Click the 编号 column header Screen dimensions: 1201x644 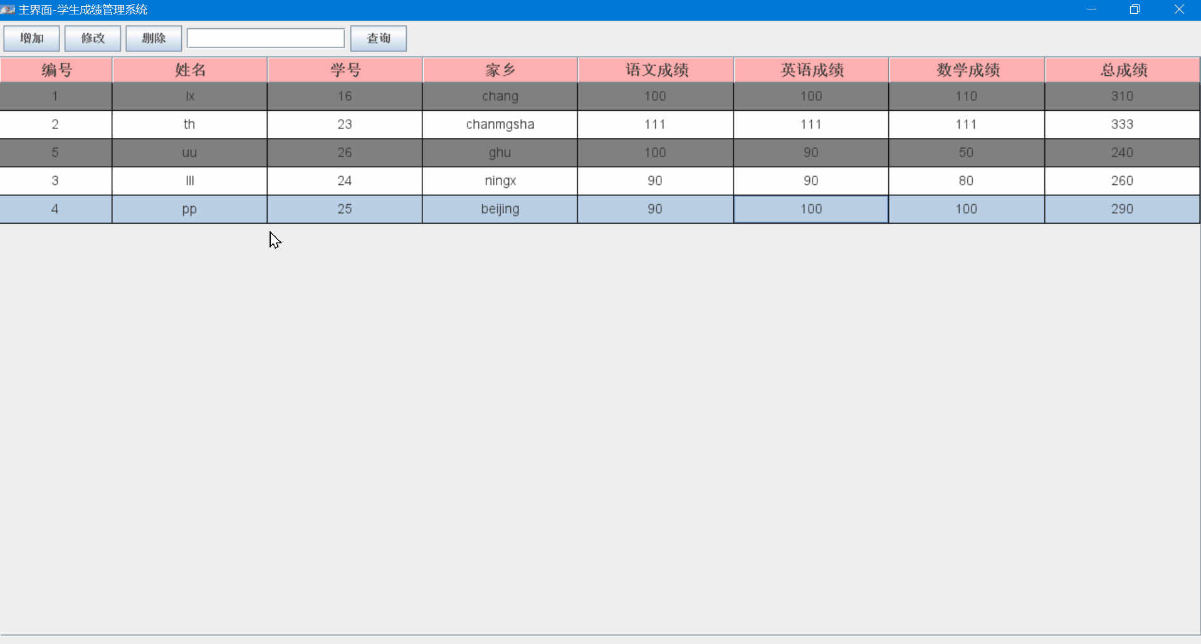click(x=56, y=70)
